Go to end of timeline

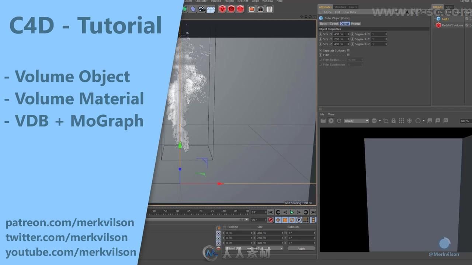pos(313,212)
